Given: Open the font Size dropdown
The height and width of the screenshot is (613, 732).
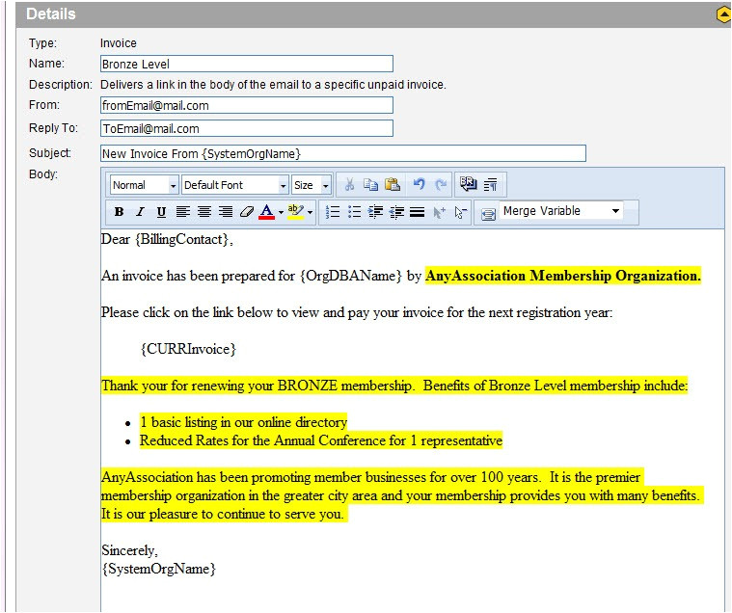Looking at the screenshot, I should [312, 185].
